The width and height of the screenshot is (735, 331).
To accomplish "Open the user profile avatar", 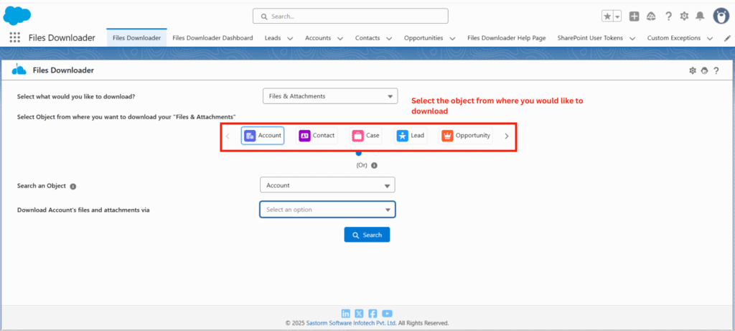I will coord(721,16).
